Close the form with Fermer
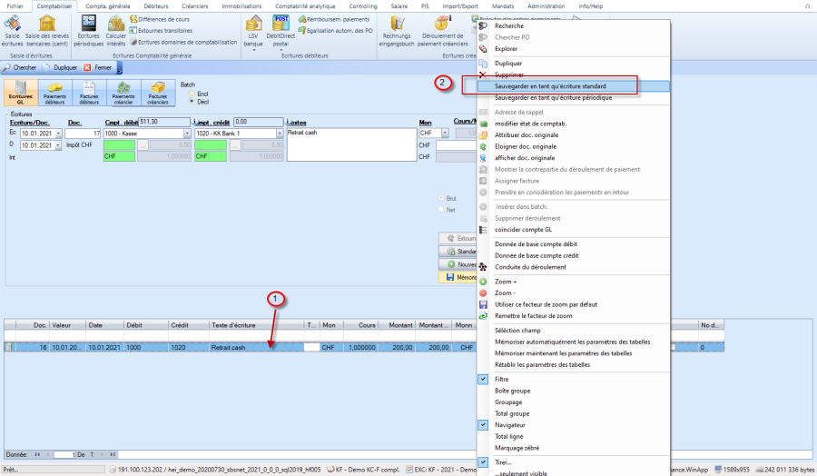Viewport: 817px width, 476px height. coord(98,68)
